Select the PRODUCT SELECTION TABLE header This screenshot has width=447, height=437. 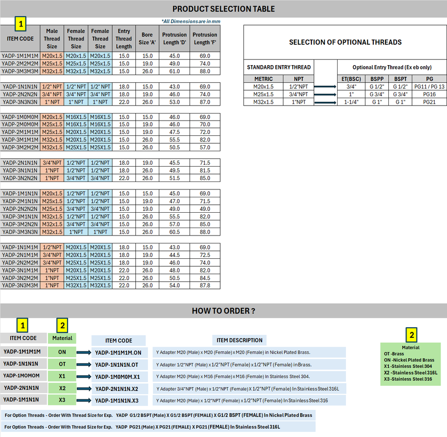(x=223, y=9)
